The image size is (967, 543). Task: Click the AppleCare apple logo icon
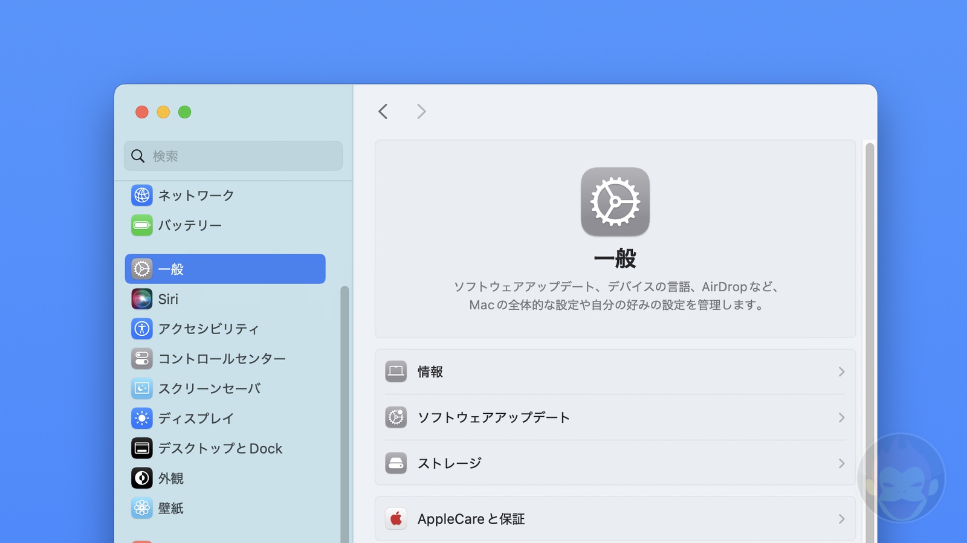click(x=396, y=519)
